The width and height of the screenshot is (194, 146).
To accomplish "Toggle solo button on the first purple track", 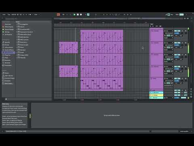I will pos(182,31).
